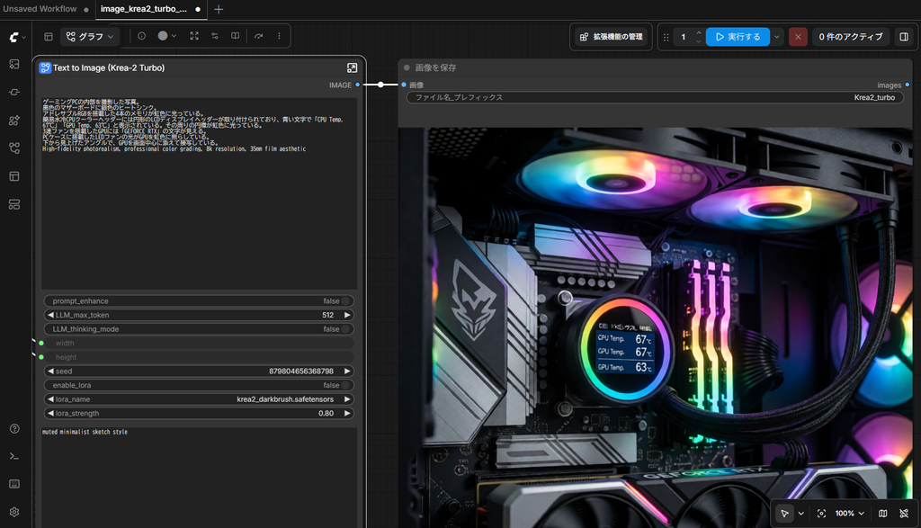Open the settings gear in sidebar
Viewport: 921px width, 528px height.
coord(14,512)
